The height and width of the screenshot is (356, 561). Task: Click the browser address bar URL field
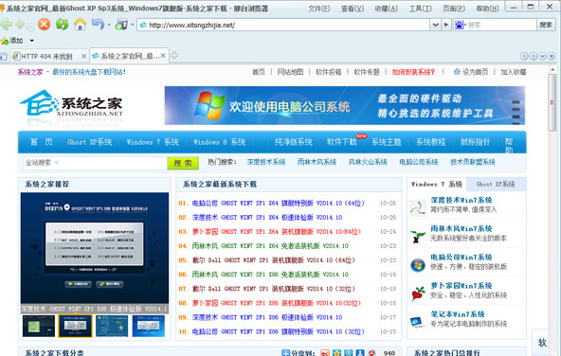tap(283, 25)
